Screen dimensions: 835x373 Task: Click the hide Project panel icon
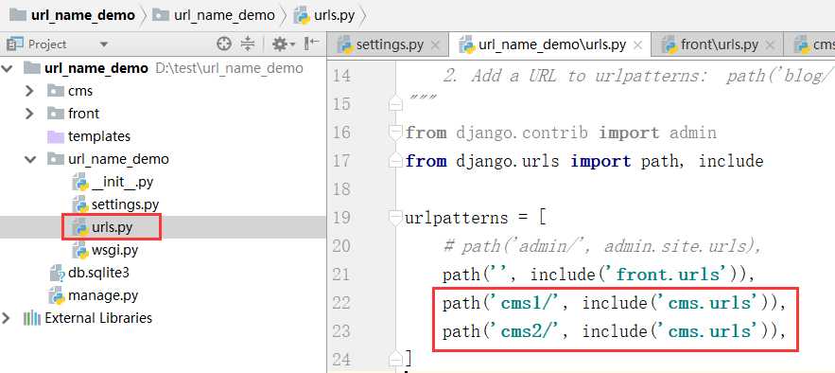pyautogui.click(x=311, y=44)
